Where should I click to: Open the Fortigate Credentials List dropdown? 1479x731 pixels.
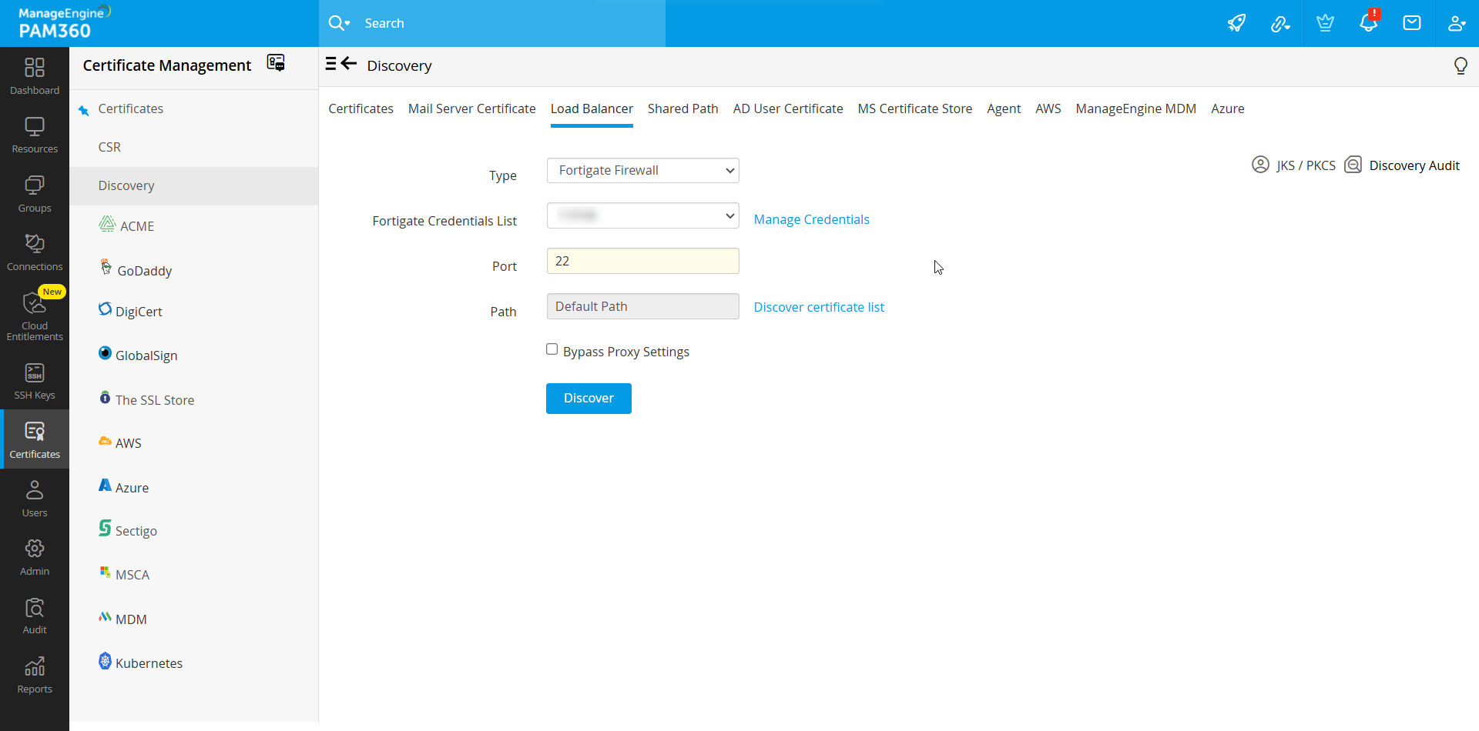tap(642, 215)
